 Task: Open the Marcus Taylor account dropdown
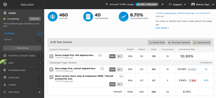[213, 5]
